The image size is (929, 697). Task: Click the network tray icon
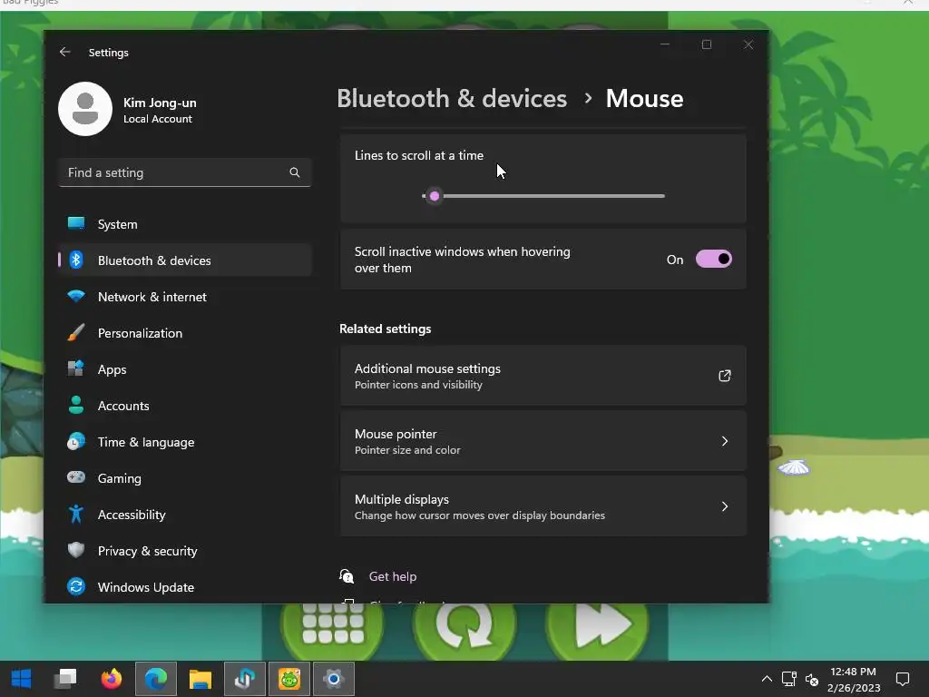788,679
